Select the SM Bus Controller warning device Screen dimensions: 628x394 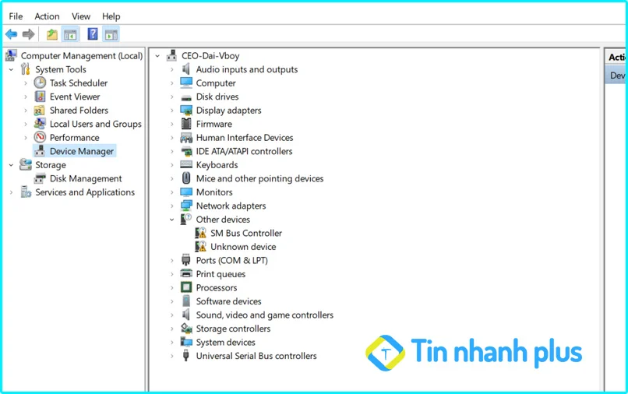coord(245,233)
